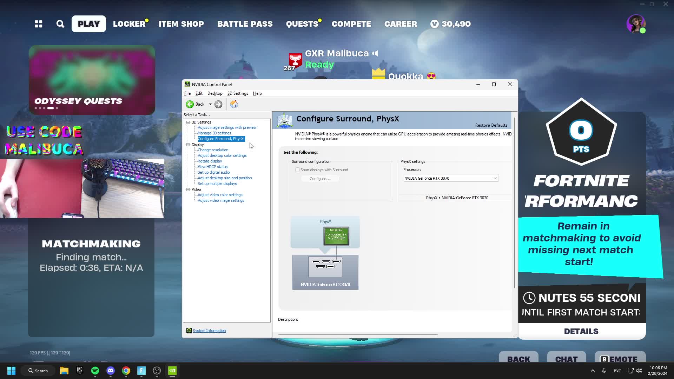The height and width of the screenshot is (379, 674).
Task: Toggle Span displays with Surround checkbox
Action: coord(297,170)
